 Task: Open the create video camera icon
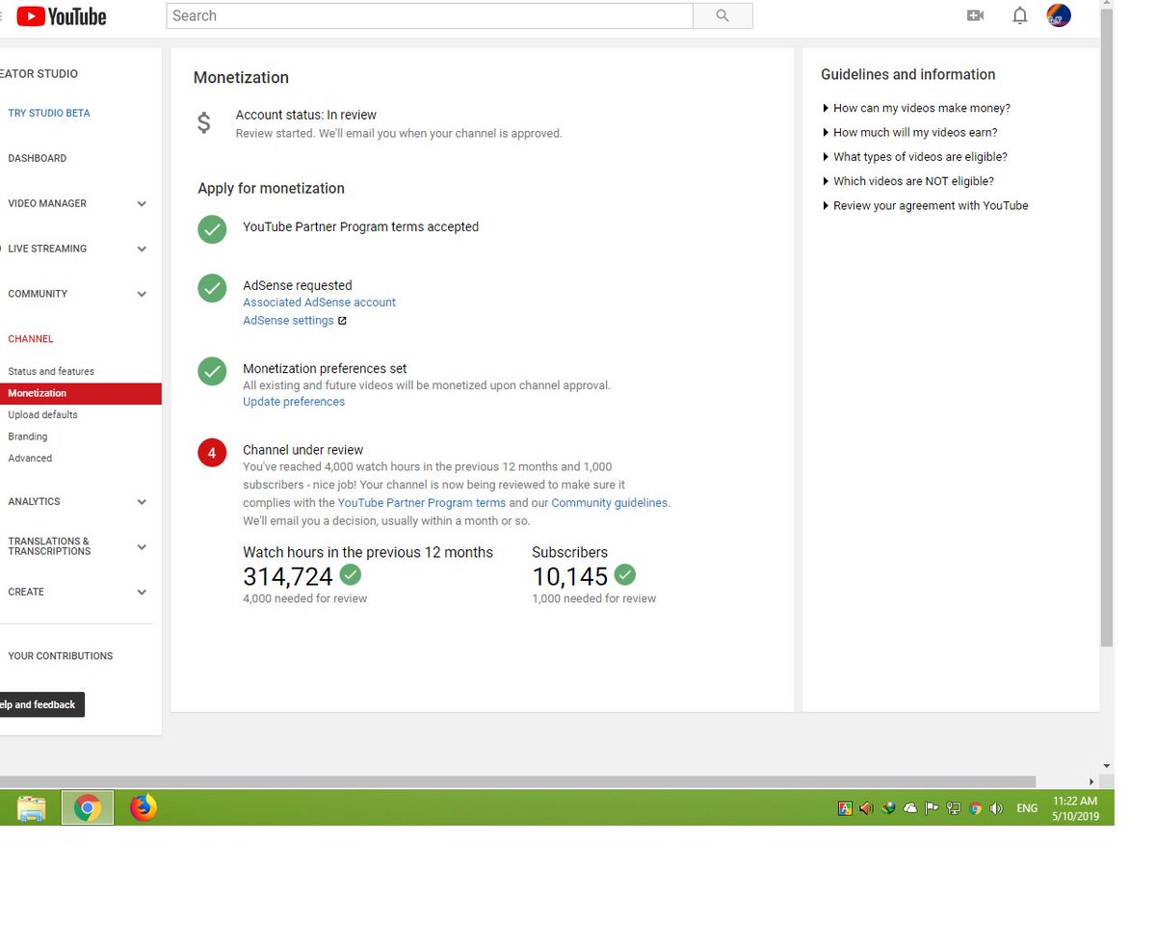975,15
